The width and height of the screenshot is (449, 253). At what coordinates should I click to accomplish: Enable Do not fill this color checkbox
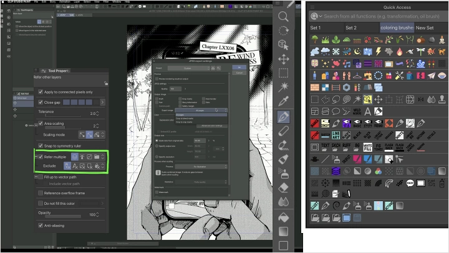click(x=41, y=204)
